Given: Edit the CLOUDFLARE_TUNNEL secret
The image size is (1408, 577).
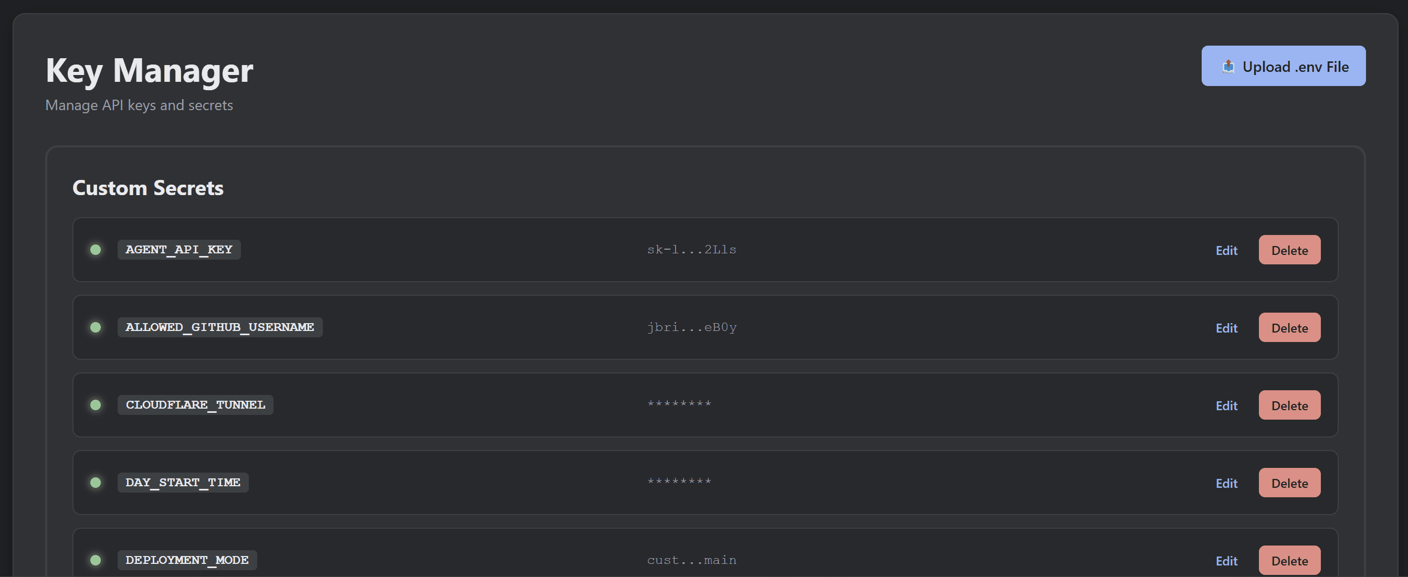Looking at the screenshot, I should 1226,405.
